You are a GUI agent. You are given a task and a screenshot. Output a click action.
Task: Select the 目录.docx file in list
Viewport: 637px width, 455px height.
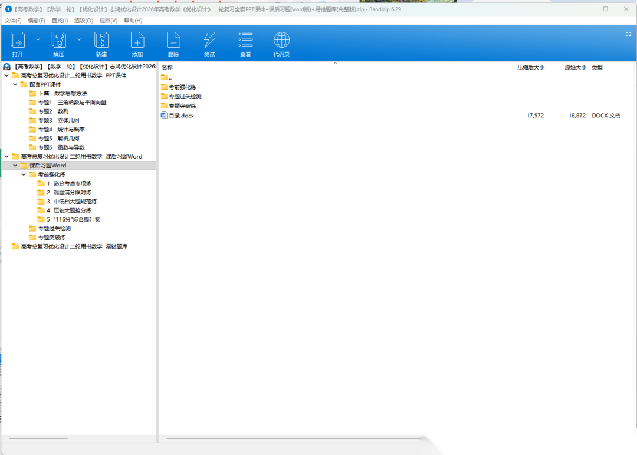click(181, 116)
